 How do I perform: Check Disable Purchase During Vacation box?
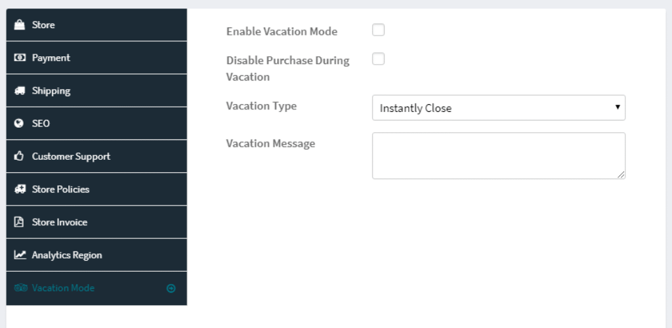click(x=379, y=59)
